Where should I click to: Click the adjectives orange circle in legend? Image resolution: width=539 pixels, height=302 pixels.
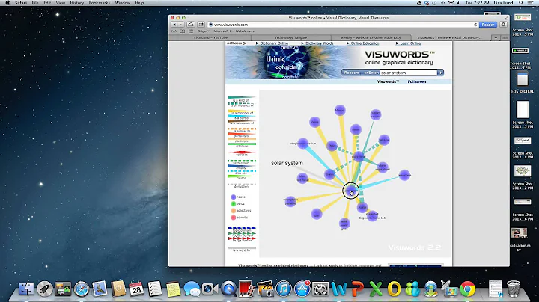coord(233,211)
